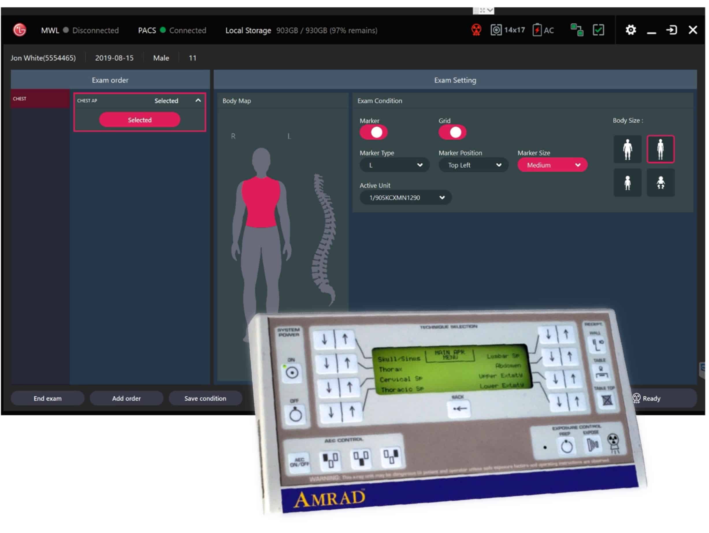
Task: Click the logout arrow icon
Action: (x=671, y=30)
